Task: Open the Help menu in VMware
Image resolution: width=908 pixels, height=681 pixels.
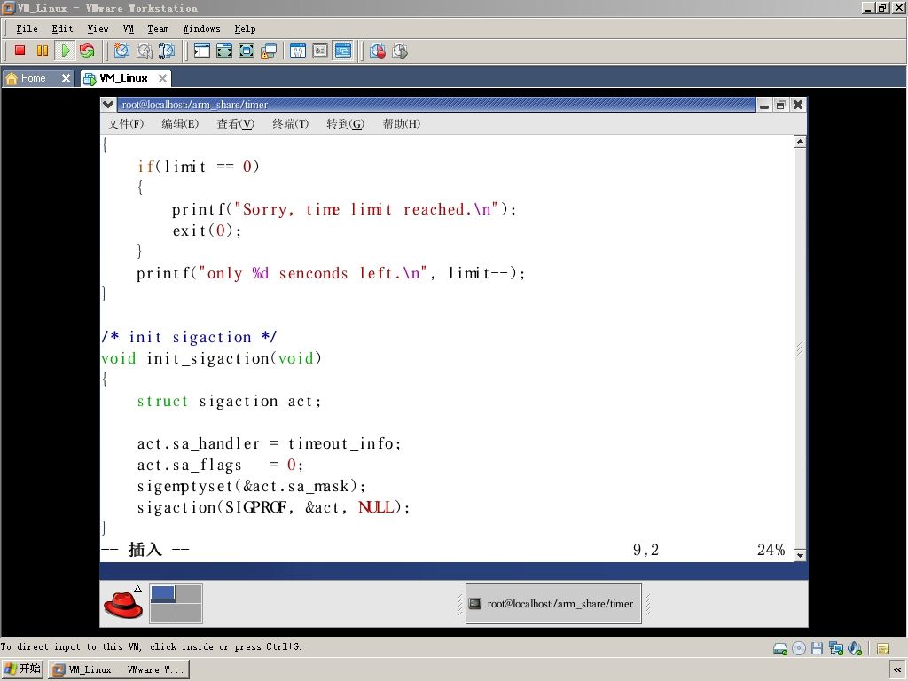Action: [245, 28]
